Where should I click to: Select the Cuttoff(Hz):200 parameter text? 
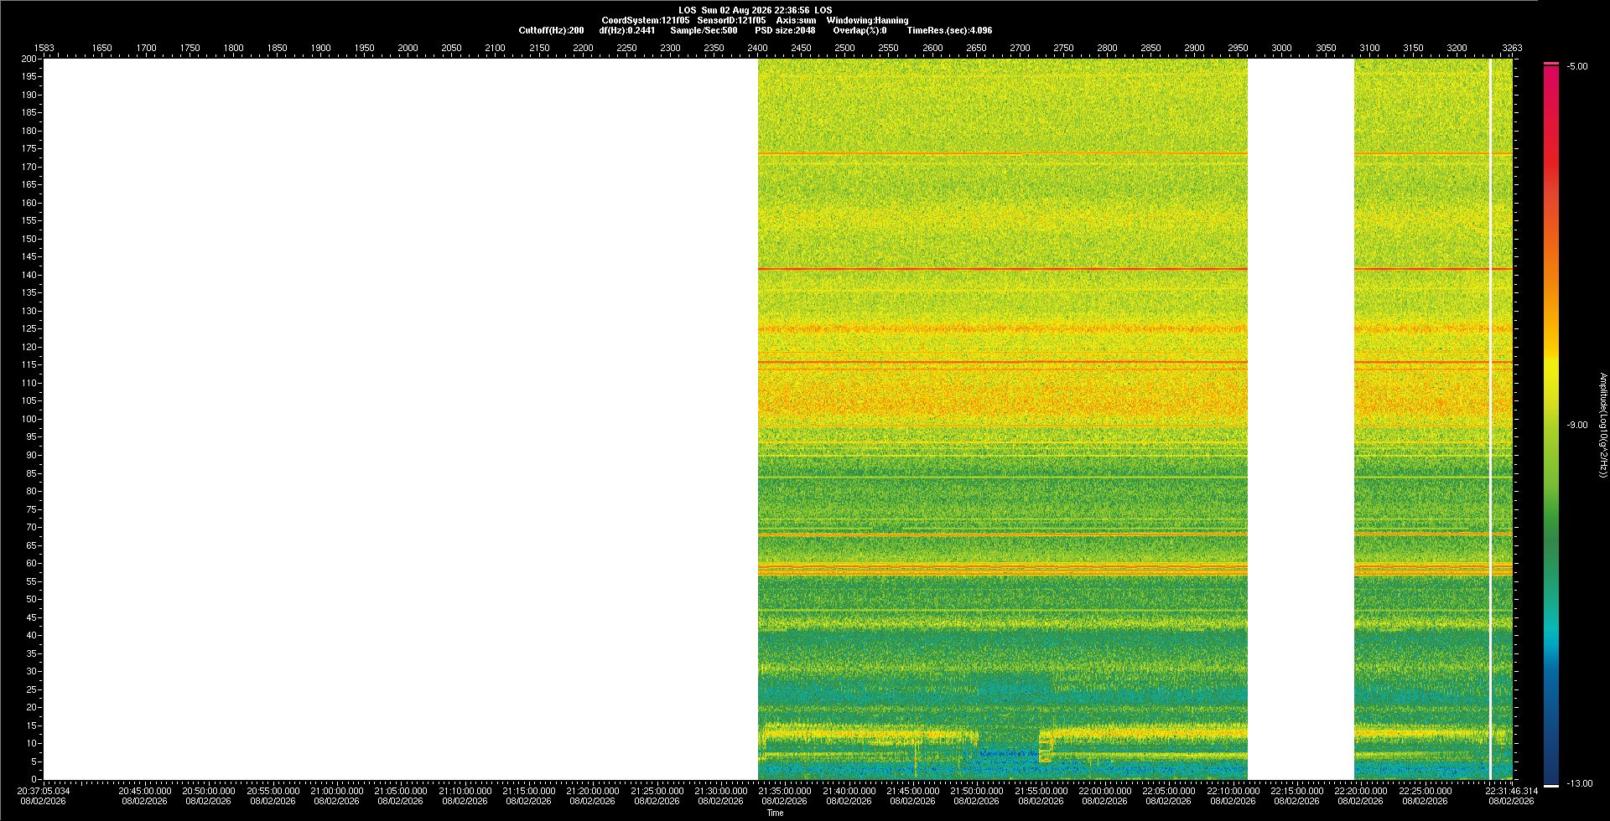tap(551, 30)
